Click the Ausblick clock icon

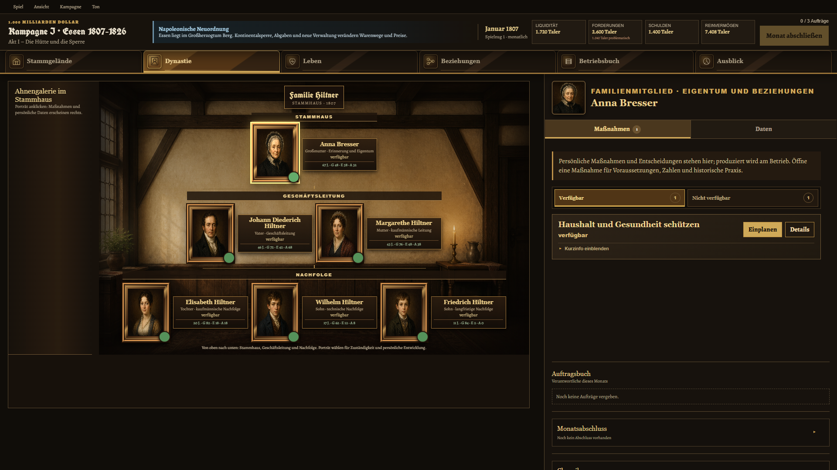pos(706,61)
